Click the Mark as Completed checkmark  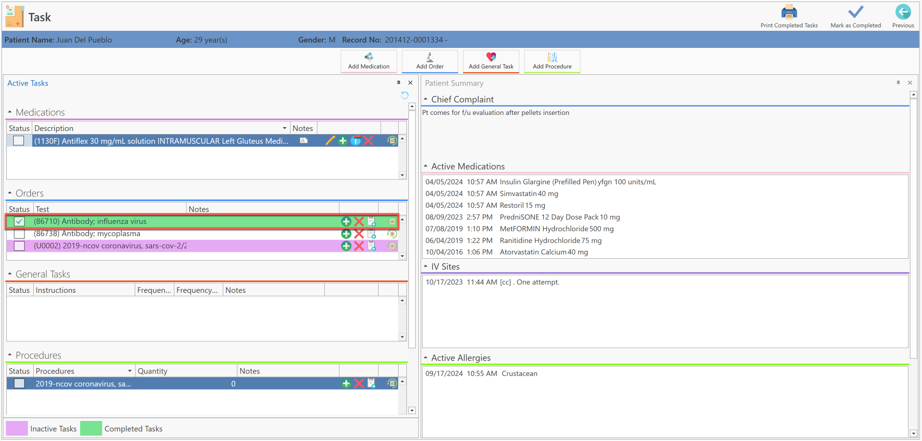pyautogui.click(x=855, y=12)
